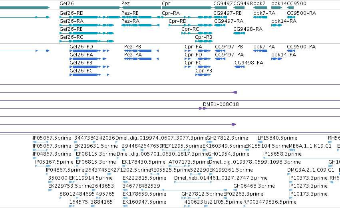Click the Gef26-RA transcript label

coord(72,21)
